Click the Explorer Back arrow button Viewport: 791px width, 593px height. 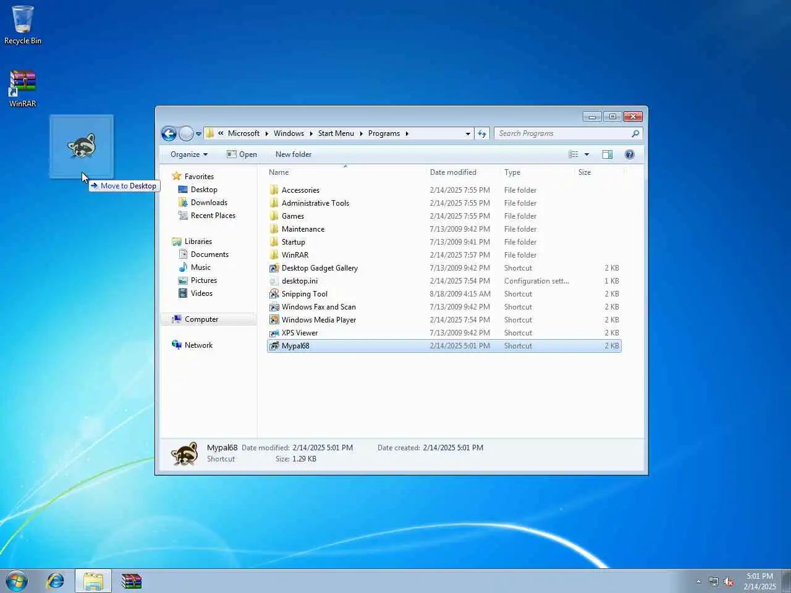[169, 133]
